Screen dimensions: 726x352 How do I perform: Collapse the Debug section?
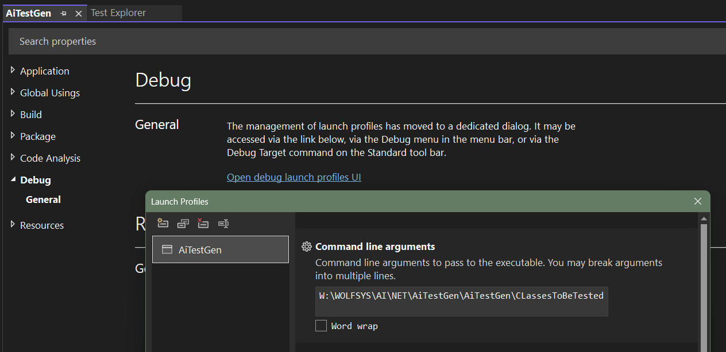coord(13,179)
